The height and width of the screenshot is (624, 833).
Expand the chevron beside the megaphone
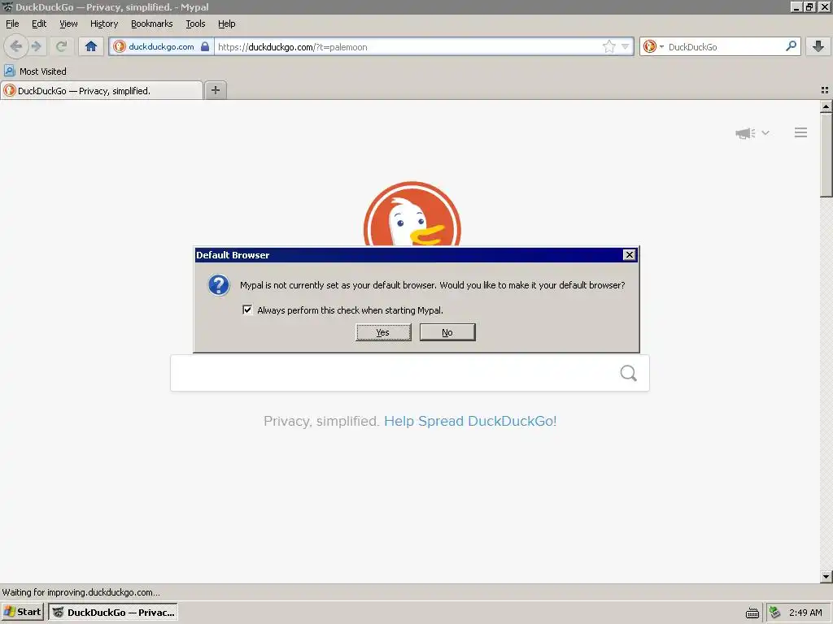coord(765,132)
